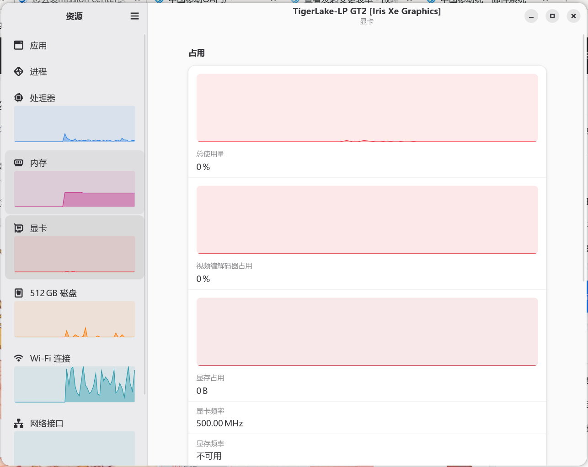Click the 512 GB 磁盘 disk icon

[19, 293]
